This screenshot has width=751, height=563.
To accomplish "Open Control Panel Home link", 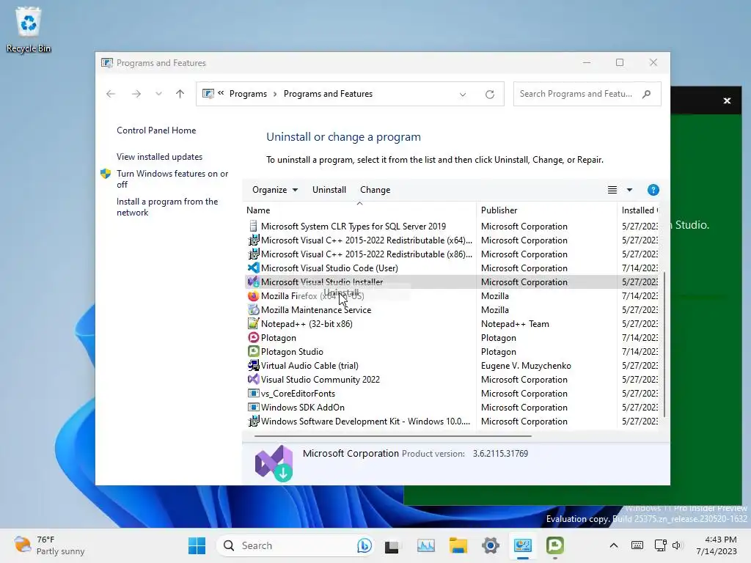I will click(x=156, y=130).
